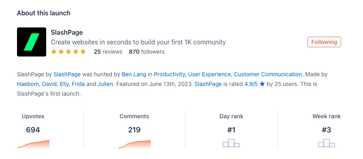The height and width of the screenshot is (159, 363).
Task: Click the five-star rating icons
Action: pos(68,52)
